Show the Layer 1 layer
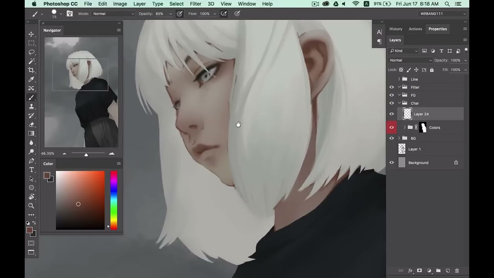Image resolution: width=494 pixels, height=278 pixels. pos(391,149)
